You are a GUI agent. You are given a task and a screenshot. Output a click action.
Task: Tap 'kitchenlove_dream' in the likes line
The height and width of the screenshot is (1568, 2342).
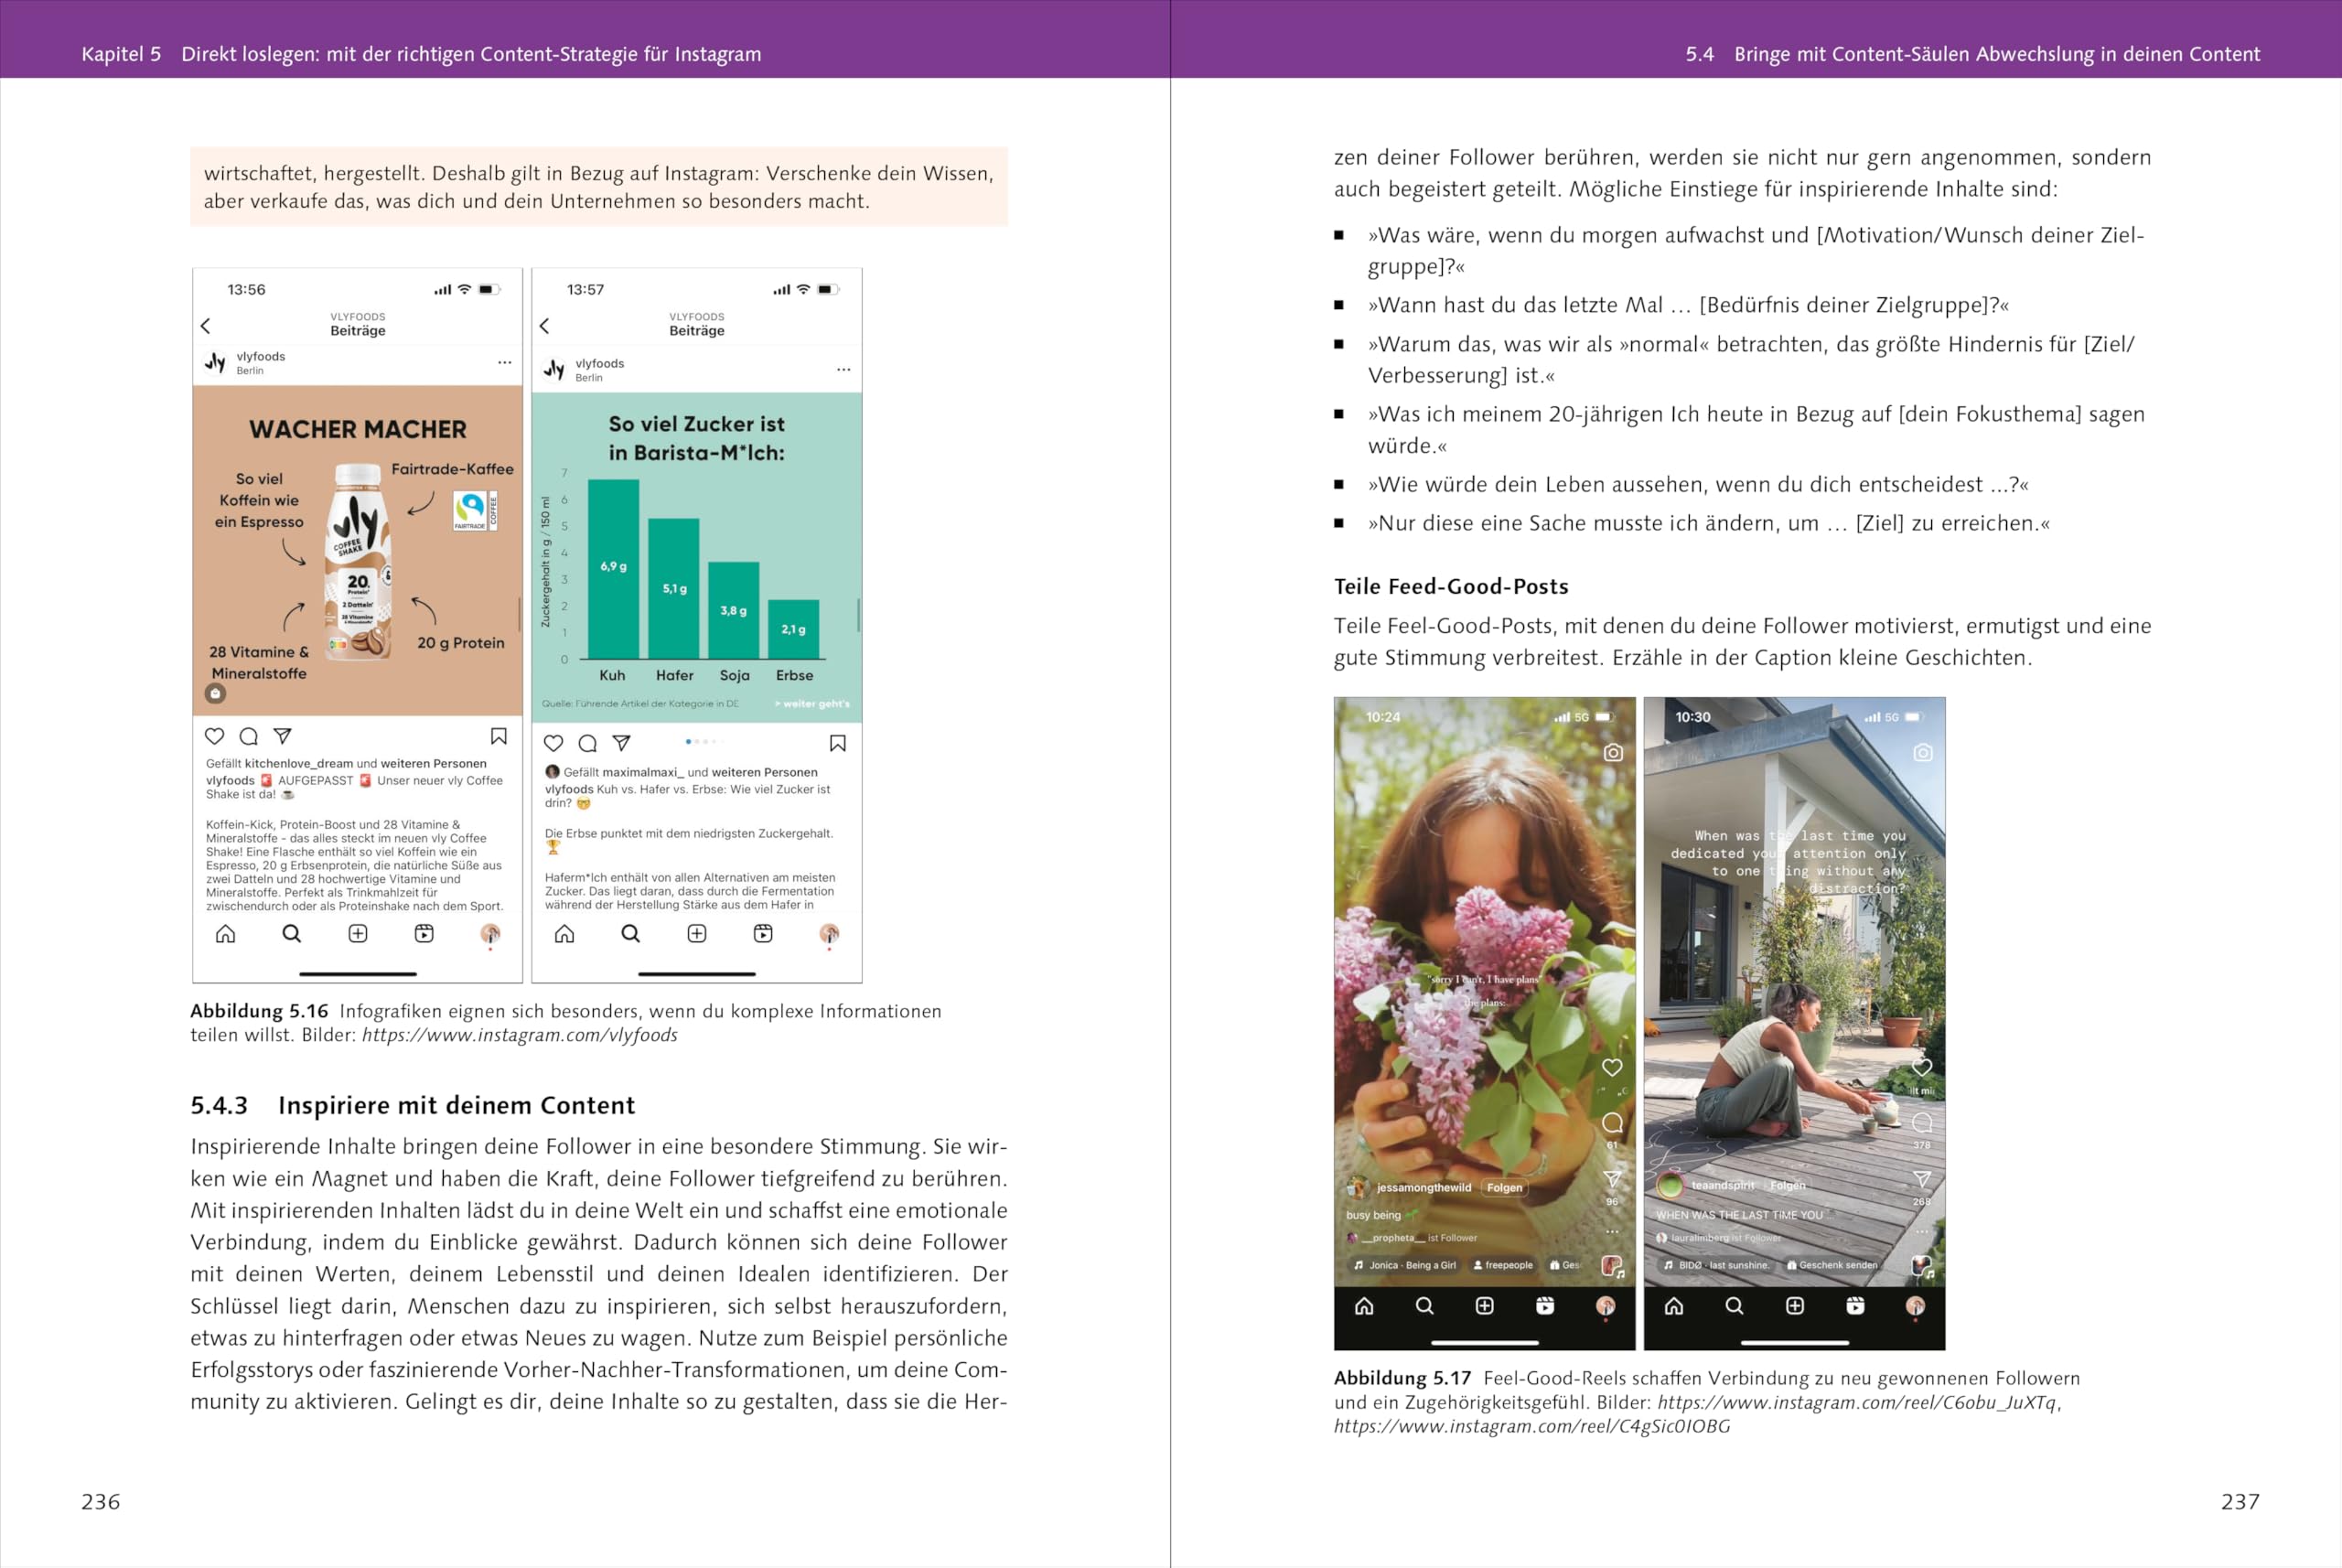(x=299, y=763)
